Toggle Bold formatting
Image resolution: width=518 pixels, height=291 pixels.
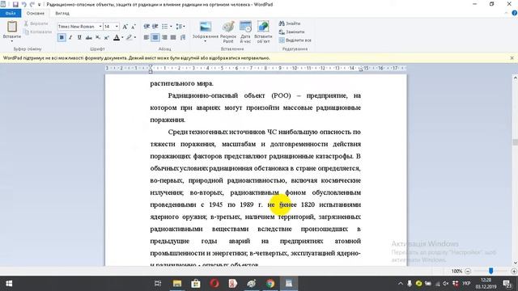click(x=62, y=38)
